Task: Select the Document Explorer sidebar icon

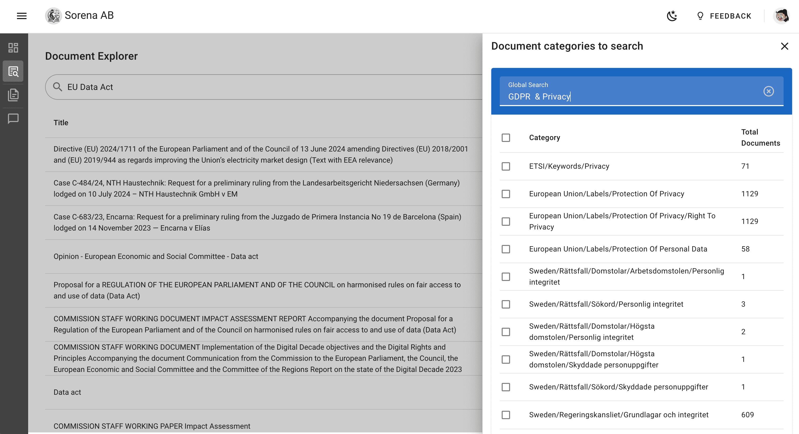Action: (x=13, y=71)
